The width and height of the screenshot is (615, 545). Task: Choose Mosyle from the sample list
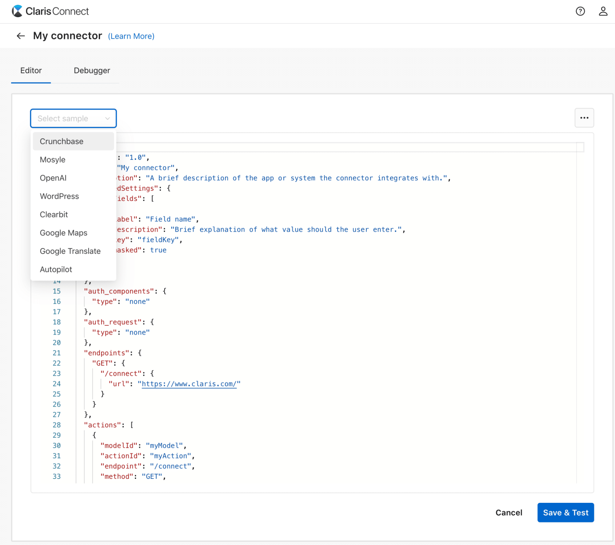(53, 160)
